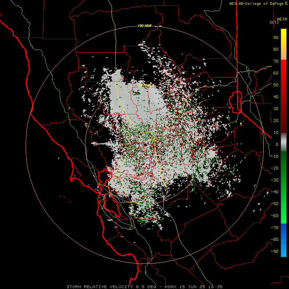
Task: Click the gray zero-velocity segment of the color bar
Action: coord(284,142)
